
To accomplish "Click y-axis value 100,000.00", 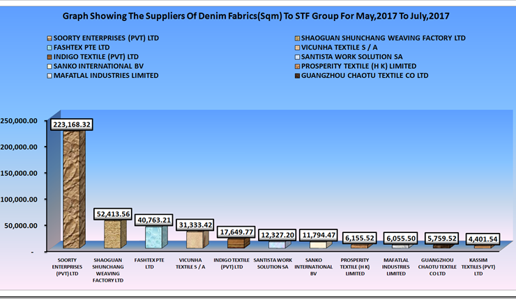I will pyautogui.click(x=19, y=200).
